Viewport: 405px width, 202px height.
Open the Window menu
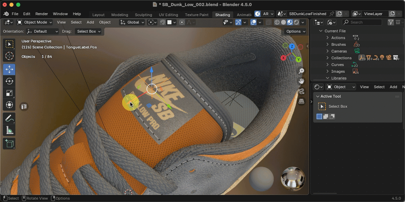(60, 14)
